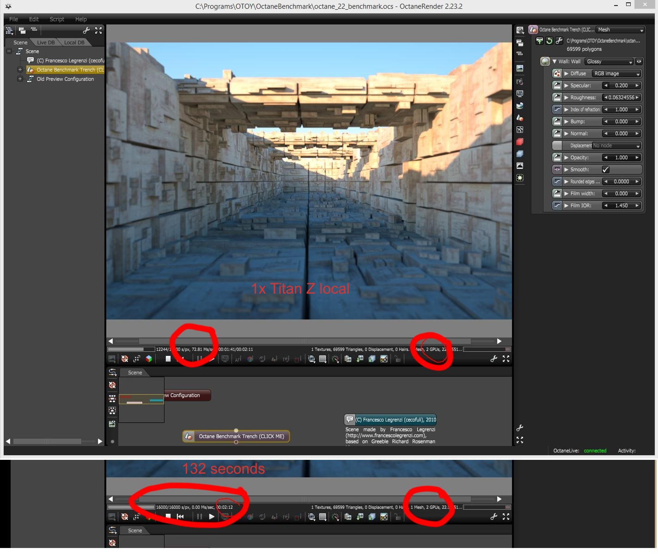Expand the Roughness parameter row
Screen dimensions: 658x554
click(x=566, y=97)
